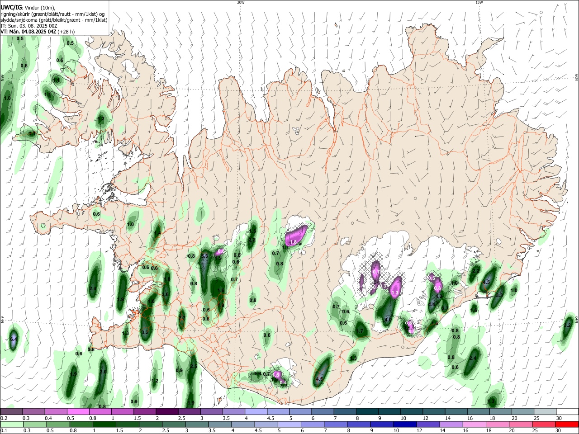
Task: Click the 15W longitude label
Action: click(x=479, y=2)
